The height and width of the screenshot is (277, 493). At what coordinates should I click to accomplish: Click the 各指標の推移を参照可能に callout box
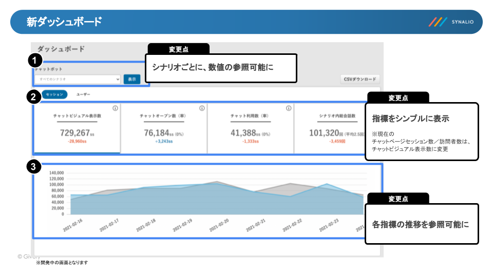[421, 224]
